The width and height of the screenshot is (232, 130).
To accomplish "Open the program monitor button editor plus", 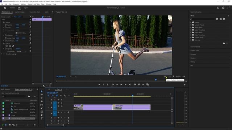I will pyautogui.click(x=185, y=85).
